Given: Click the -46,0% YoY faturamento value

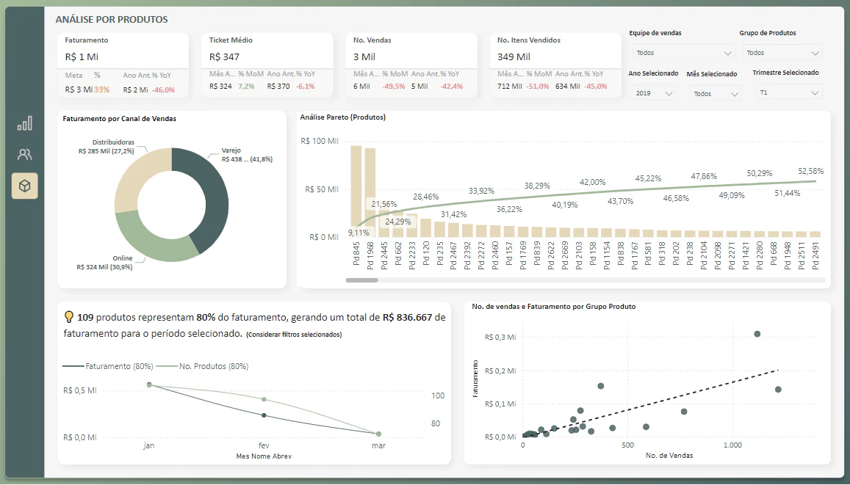Looking at the screenshot, I should [163, 90].
